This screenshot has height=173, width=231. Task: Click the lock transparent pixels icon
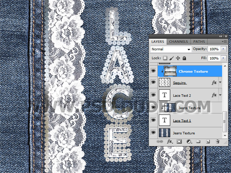(165, 58)
